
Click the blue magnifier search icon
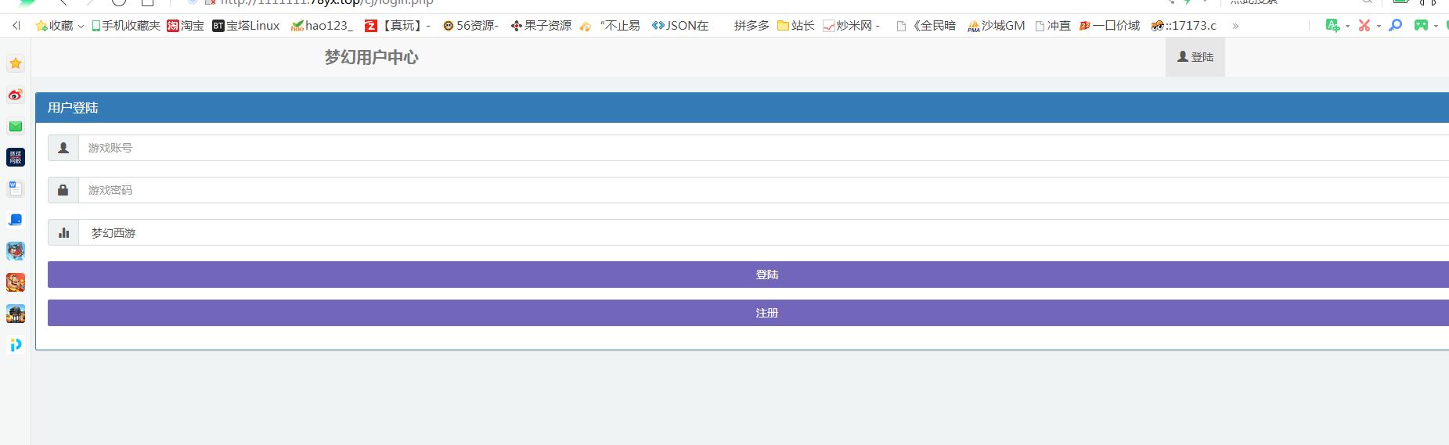click(x=1395, y=26)
